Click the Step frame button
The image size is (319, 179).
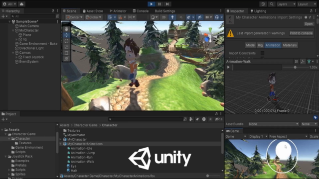tap(167, 4)
